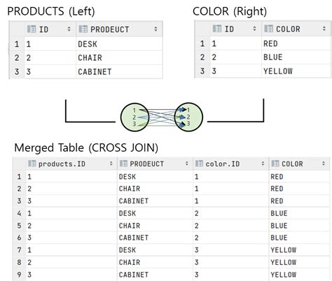Screen dimensions: 332x281
Task: Click the products.ID column icon in merged table
Action: 32,164
